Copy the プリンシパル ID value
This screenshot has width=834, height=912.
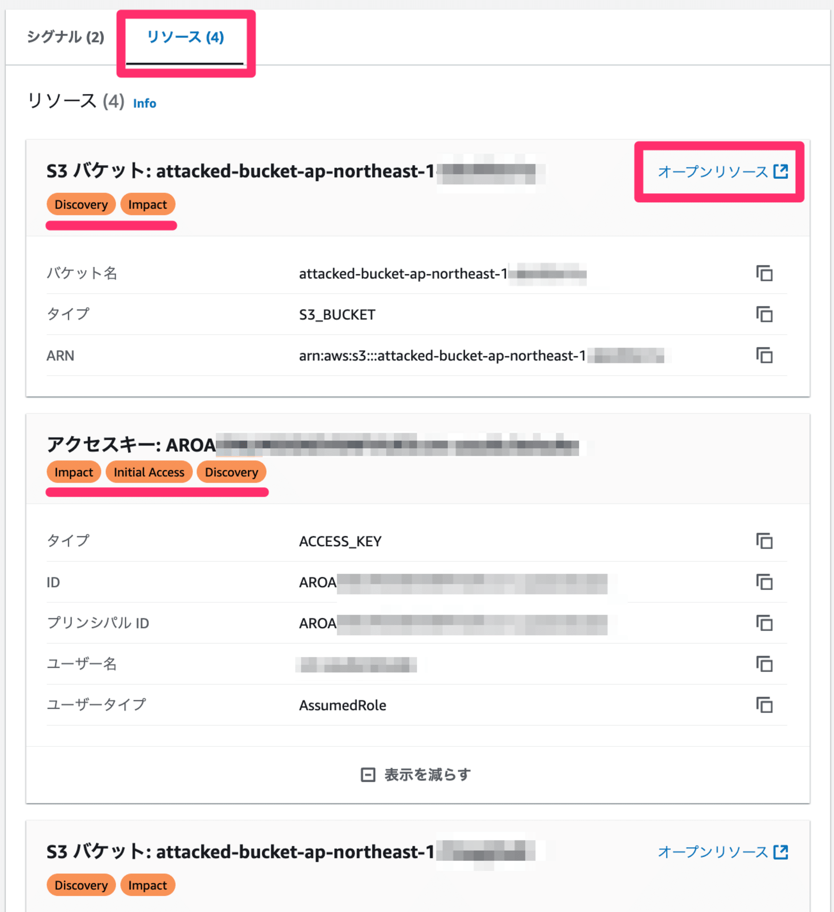pyautogui.click(x=764, y=623)
